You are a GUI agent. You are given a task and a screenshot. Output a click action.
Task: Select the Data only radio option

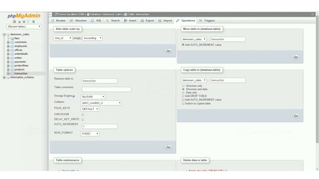[x=183, y=92]
